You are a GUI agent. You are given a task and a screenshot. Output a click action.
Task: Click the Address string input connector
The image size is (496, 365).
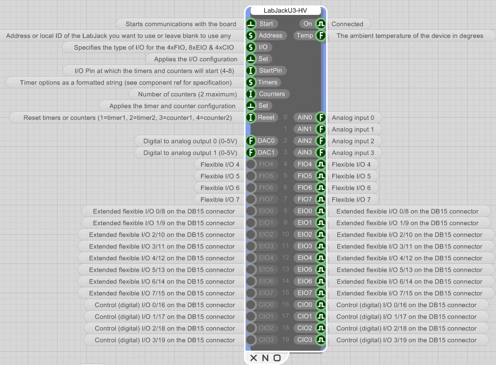pyautogui.click(x=251, y=36)
